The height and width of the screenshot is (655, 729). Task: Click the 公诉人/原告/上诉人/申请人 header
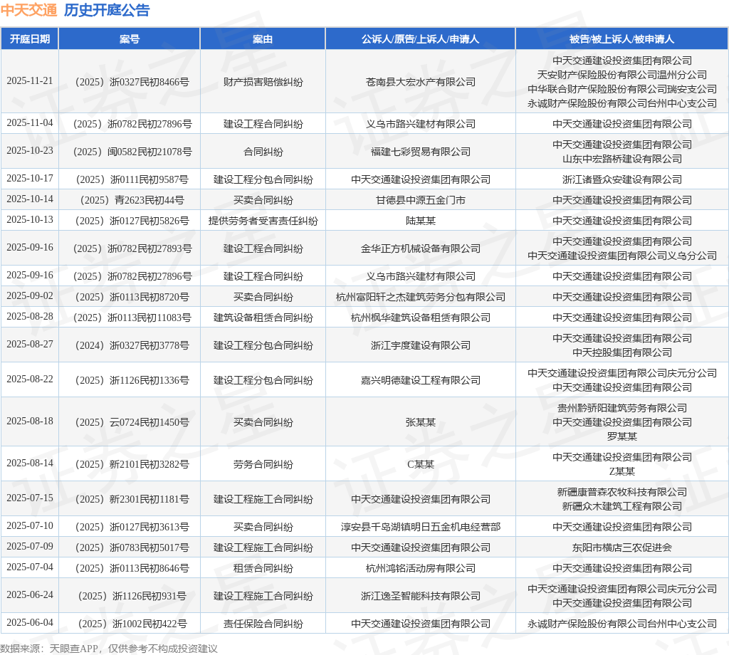(420, 39)
